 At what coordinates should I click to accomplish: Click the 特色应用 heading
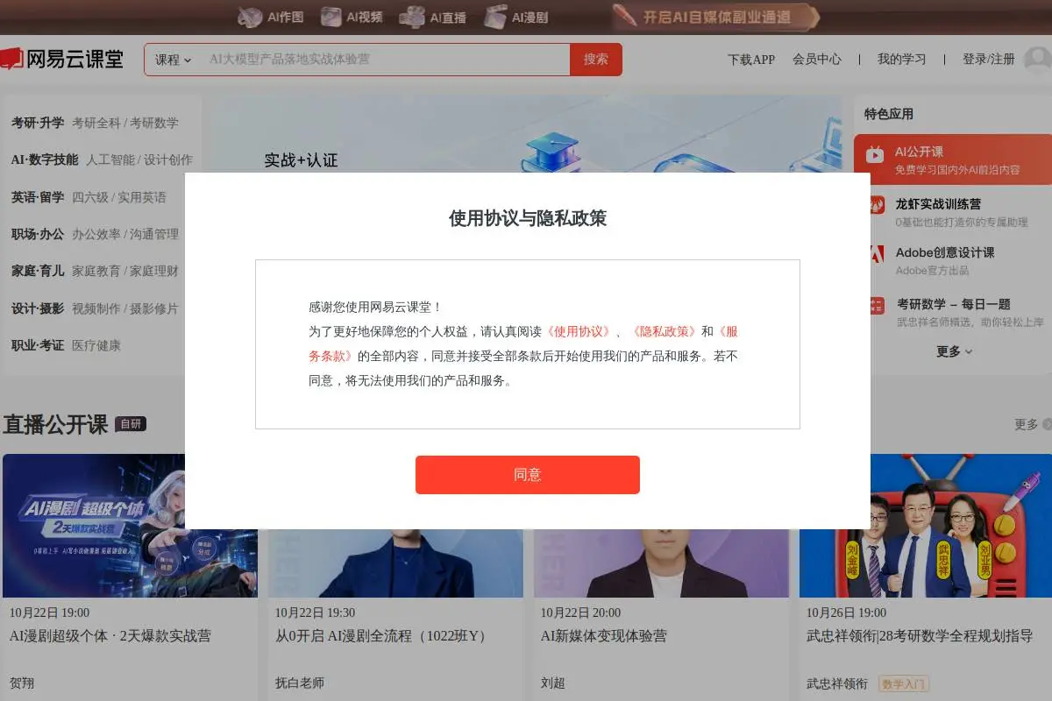tap(889, 114)
